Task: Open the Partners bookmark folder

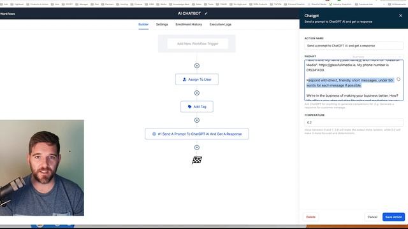Action: click(x=108, y=4)
